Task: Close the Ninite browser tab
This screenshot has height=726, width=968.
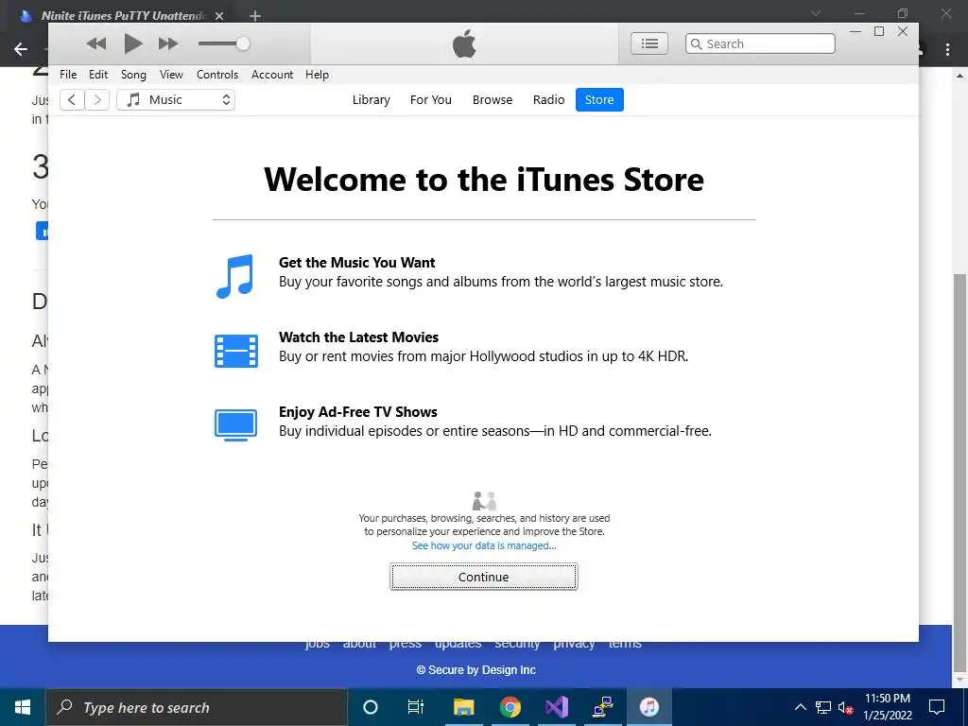Action: [219, 16]
